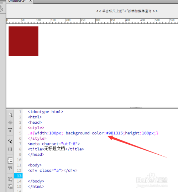Click the Expand All arrows icon
Viewport: 178px width, 192px height.
10,130
